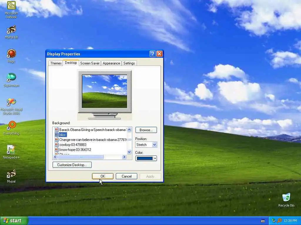Select the Everything search shortcut
301x225 pixels.
click(x=11, y=128)
